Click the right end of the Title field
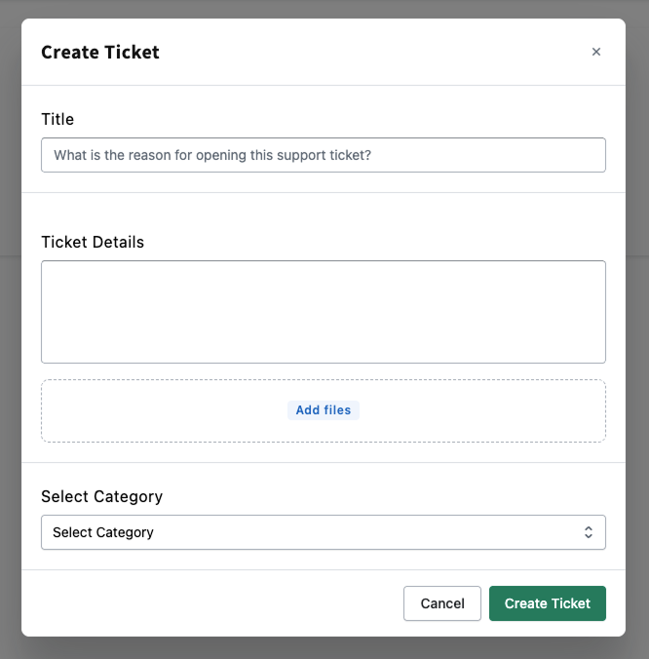The height and width of the screenshot is (659, 649). (585, 155)
